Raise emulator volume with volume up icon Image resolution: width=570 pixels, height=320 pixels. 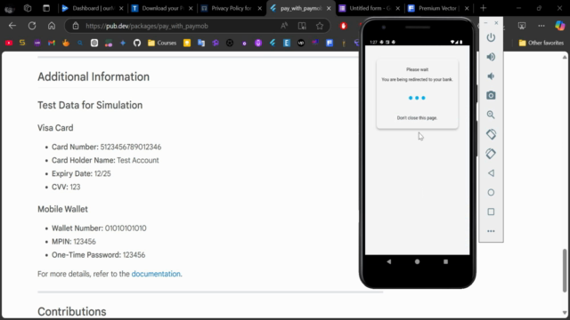tap(491, 57)
